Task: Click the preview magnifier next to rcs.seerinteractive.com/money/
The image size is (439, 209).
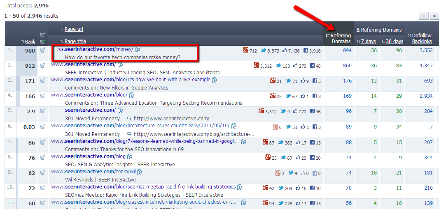Action: click(x=138, y=50)
